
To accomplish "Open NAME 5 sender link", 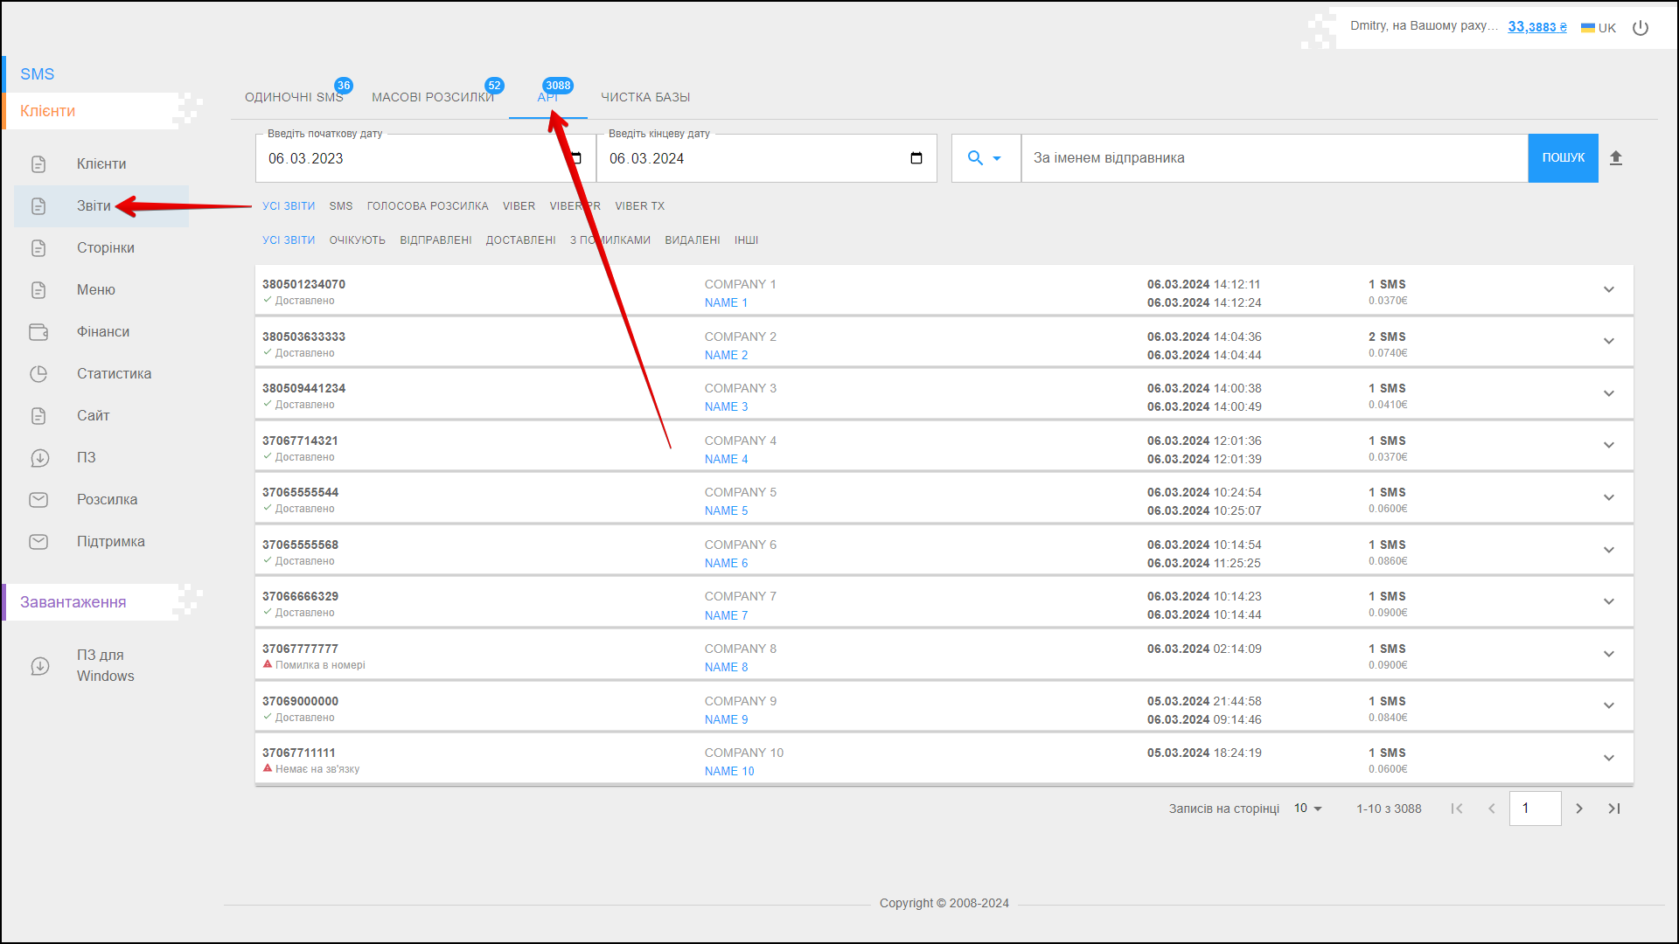I will coord(726,511).
